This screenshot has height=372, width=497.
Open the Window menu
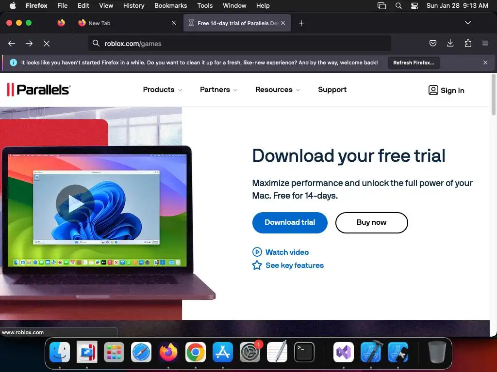234,5
